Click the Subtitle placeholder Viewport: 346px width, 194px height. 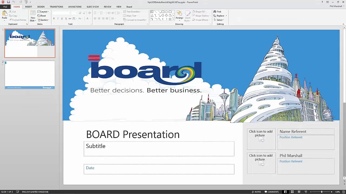(x=159, y=149)
